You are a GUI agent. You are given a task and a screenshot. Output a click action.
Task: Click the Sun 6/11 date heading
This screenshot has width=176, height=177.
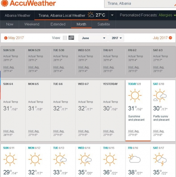click(9, 148)
